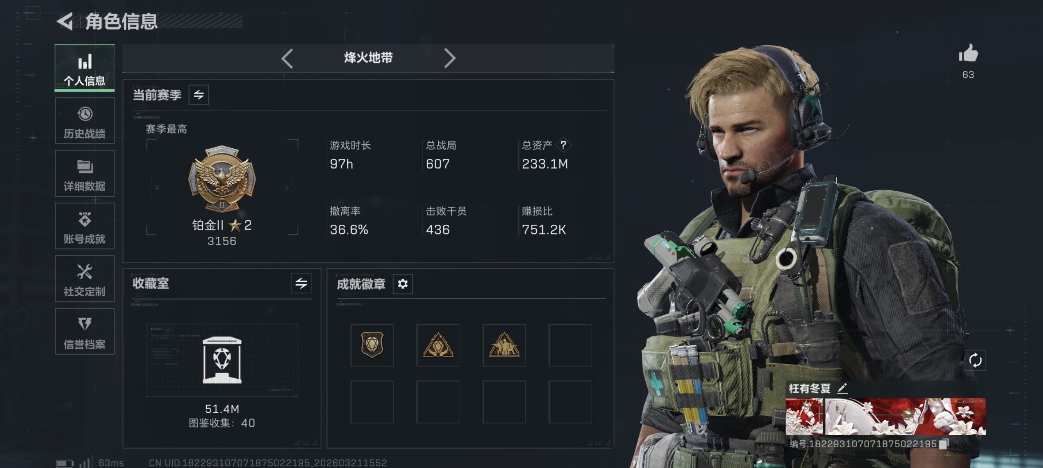Open the 账号成就 tab
The image size is (1043, 468).
pos(85,226)
